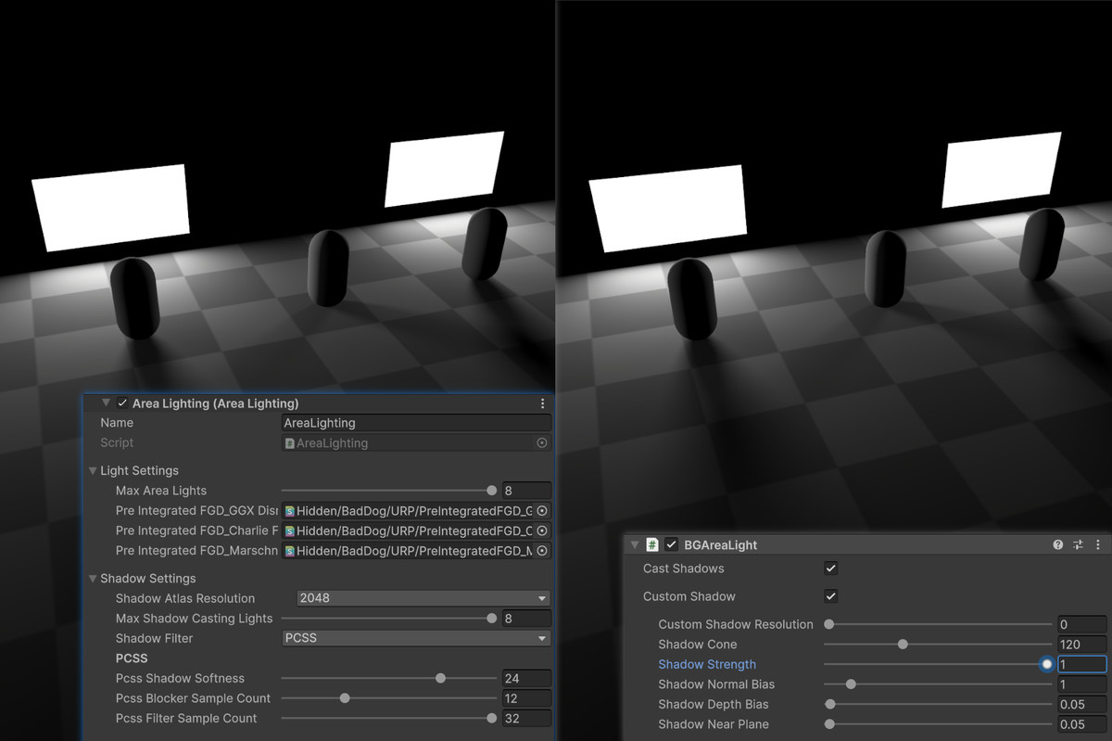This screenshot has height=741, width=1112.
Task: Open Shadow Atlas Resolution dropdown
Action: [423, 598]
